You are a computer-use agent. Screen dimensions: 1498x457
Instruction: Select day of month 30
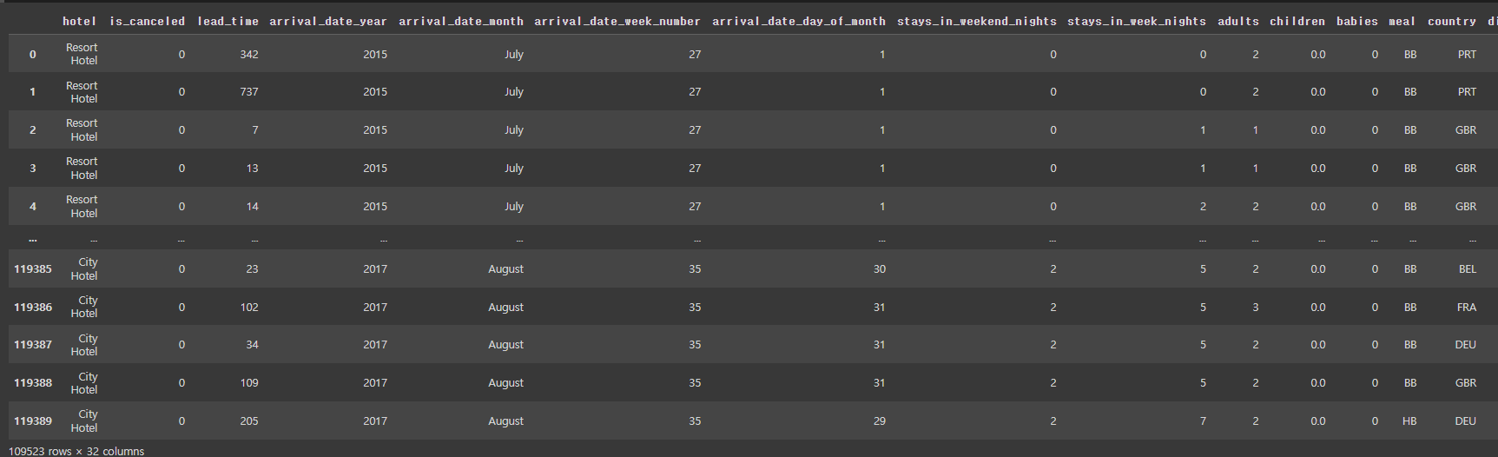point(880,268)
